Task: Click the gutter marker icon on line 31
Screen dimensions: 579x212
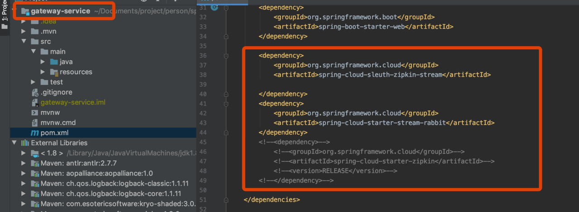Action: [214, 8]
